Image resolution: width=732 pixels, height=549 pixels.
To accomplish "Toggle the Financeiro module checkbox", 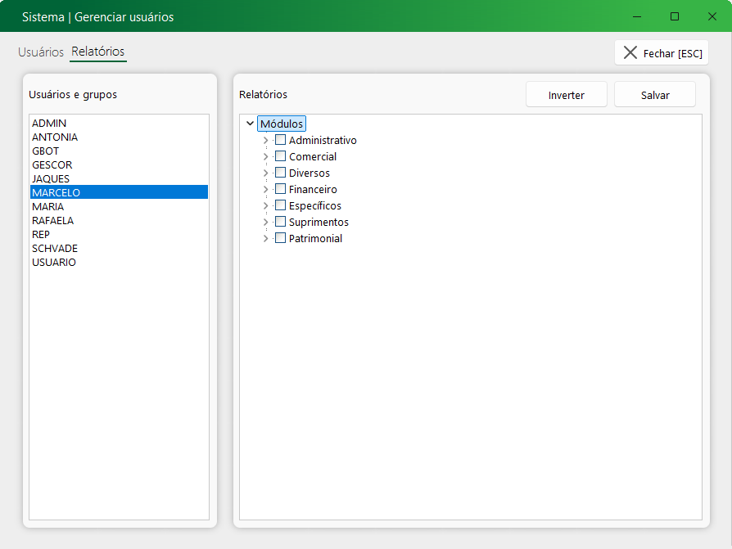I will coord(280,189).
